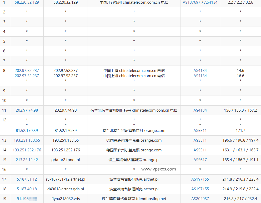The width and height of the screenshot is (261, 203).
Task: Select the hostname cell 58.220.32.129 in hop 1
Action: [66, 2]
